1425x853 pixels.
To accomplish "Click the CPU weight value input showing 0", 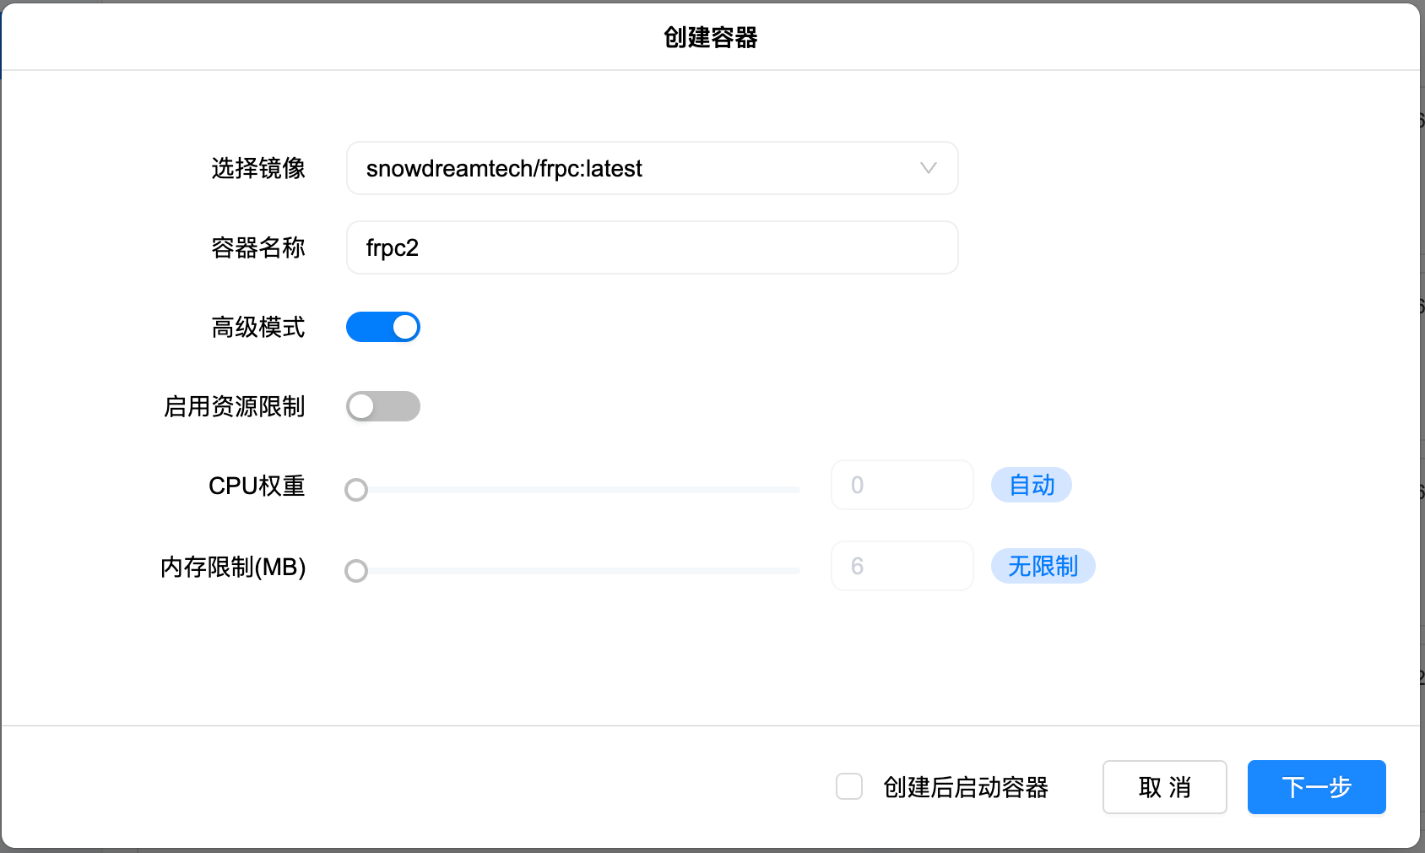I will tap(902, 485).
